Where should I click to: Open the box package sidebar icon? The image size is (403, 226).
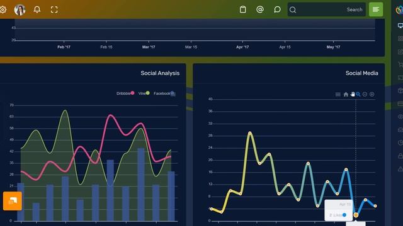[x=400, y=90]
